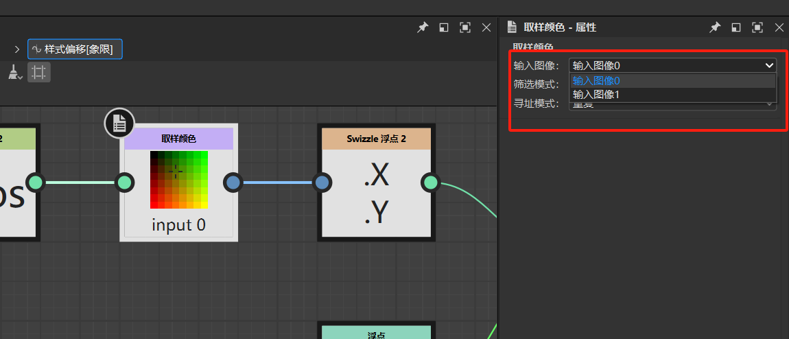This screenshot has width=789, height=339.
Task: Select the 浮点 node header at bottom
Action: tap(377, 332)
